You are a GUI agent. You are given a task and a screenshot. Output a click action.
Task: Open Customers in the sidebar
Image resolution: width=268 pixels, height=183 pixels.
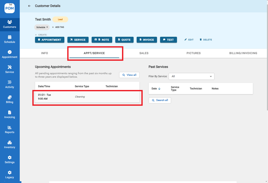tap(9, 24)
